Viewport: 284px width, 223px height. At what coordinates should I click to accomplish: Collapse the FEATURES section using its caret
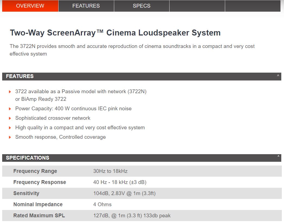pos(278,76)
